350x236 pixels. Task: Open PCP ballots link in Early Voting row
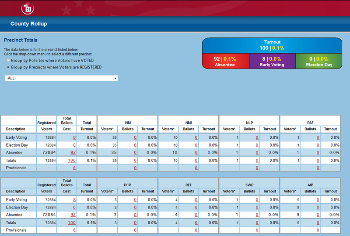tap(135, 200)
